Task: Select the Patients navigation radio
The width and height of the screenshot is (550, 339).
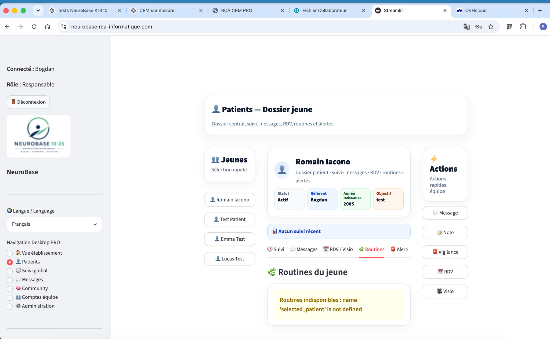Action: (10, 262)
